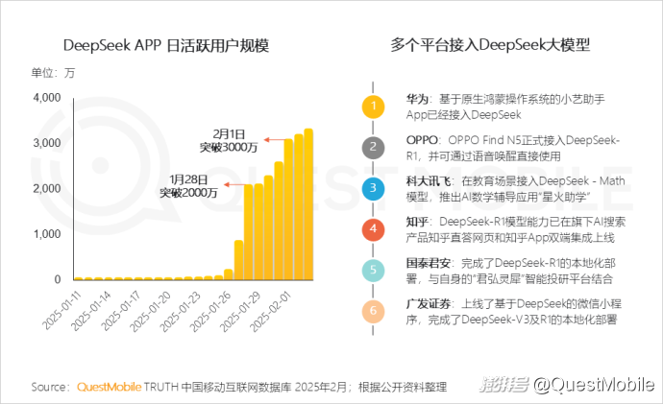Click the OPPO Find N5 item text
The height and width of the screenshot is (404, 663).
[x=513, y=148]
